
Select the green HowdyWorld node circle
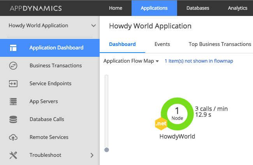(x=177, y=114)
